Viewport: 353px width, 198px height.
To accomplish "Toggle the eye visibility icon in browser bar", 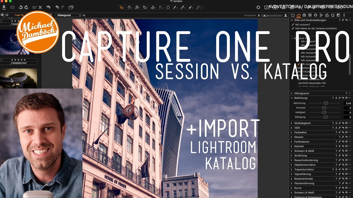I will tap(2, 15).
